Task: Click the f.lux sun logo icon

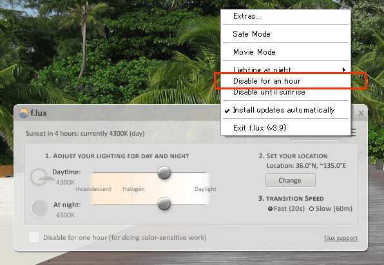Action: [23, 113]
